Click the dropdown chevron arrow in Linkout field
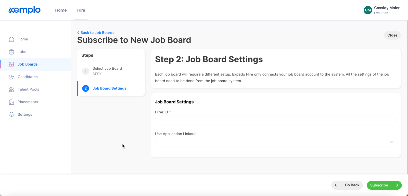Viewport: 408px width, 196px height. pos(392,142)
